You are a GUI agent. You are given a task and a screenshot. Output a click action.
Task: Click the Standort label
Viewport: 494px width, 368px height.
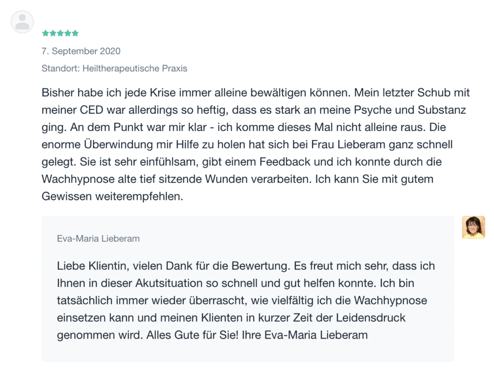pos(60,68)
